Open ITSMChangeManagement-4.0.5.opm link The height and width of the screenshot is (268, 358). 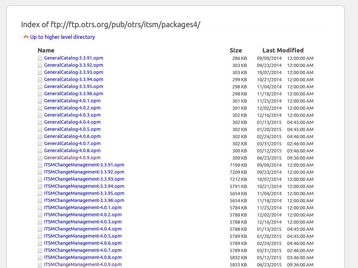click(83, 236)
